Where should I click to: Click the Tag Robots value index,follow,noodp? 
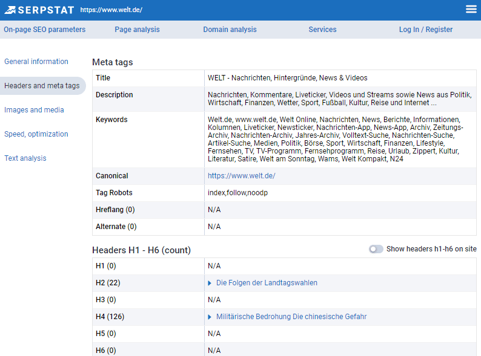[x=237, y=193]
